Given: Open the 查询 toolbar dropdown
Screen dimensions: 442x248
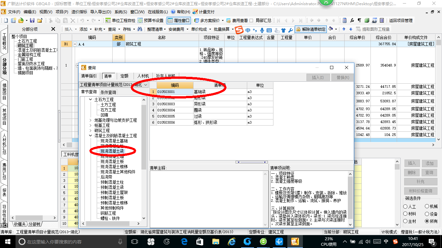Looking at the screenshot, I should 114,29.
